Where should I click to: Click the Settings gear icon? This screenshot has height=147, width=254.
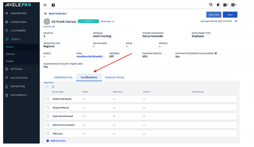(x=7, y=69)
